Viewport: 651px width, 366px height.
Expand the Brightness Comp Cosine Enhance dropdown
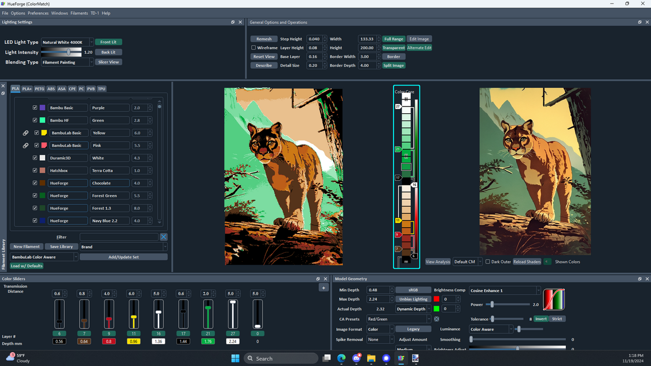(x=503, y=290)
